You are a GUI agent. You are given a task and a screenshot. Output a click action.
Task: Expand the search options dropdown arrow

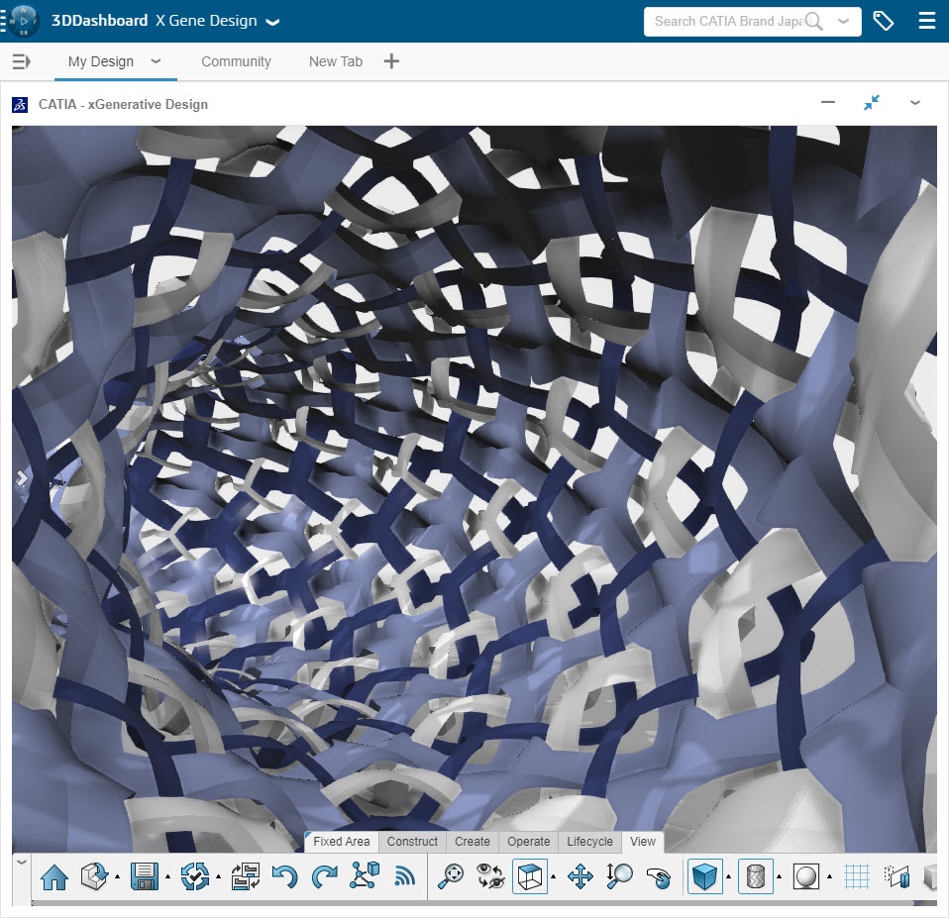[x=842, y=21]
